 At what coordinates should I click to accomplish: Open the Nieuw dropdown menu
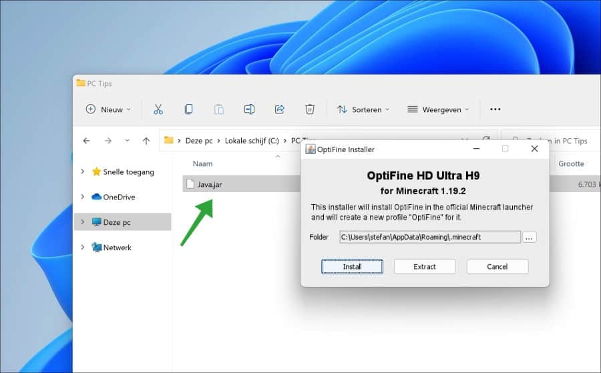point(108,109)
